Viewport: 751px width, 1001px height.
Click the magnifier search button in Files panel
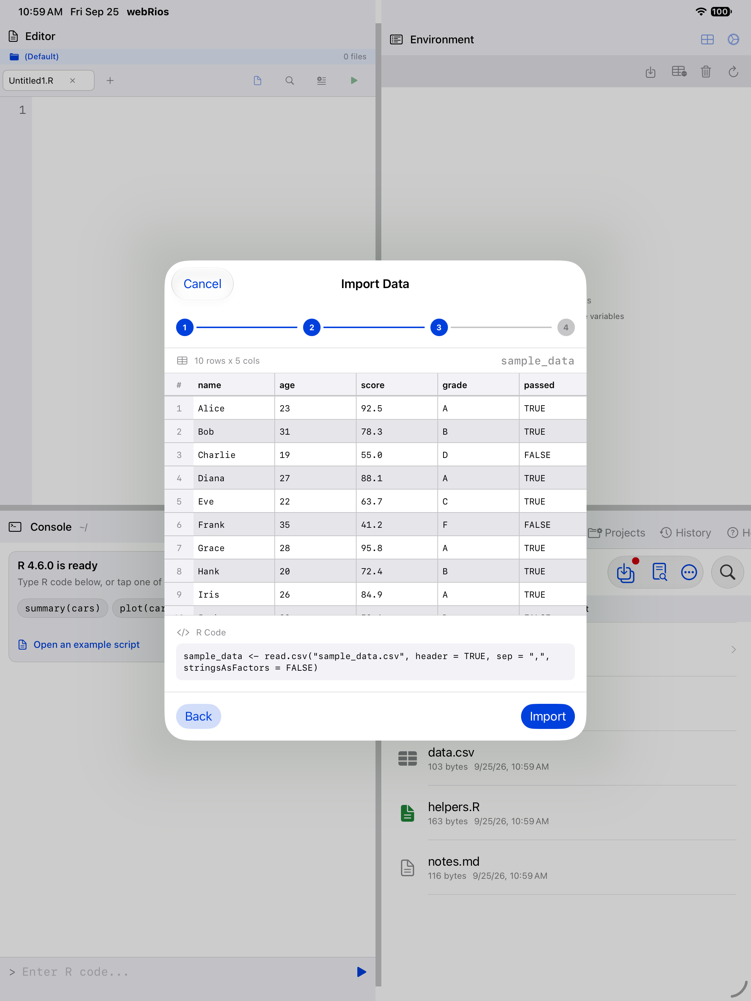(x=727, y=572)
